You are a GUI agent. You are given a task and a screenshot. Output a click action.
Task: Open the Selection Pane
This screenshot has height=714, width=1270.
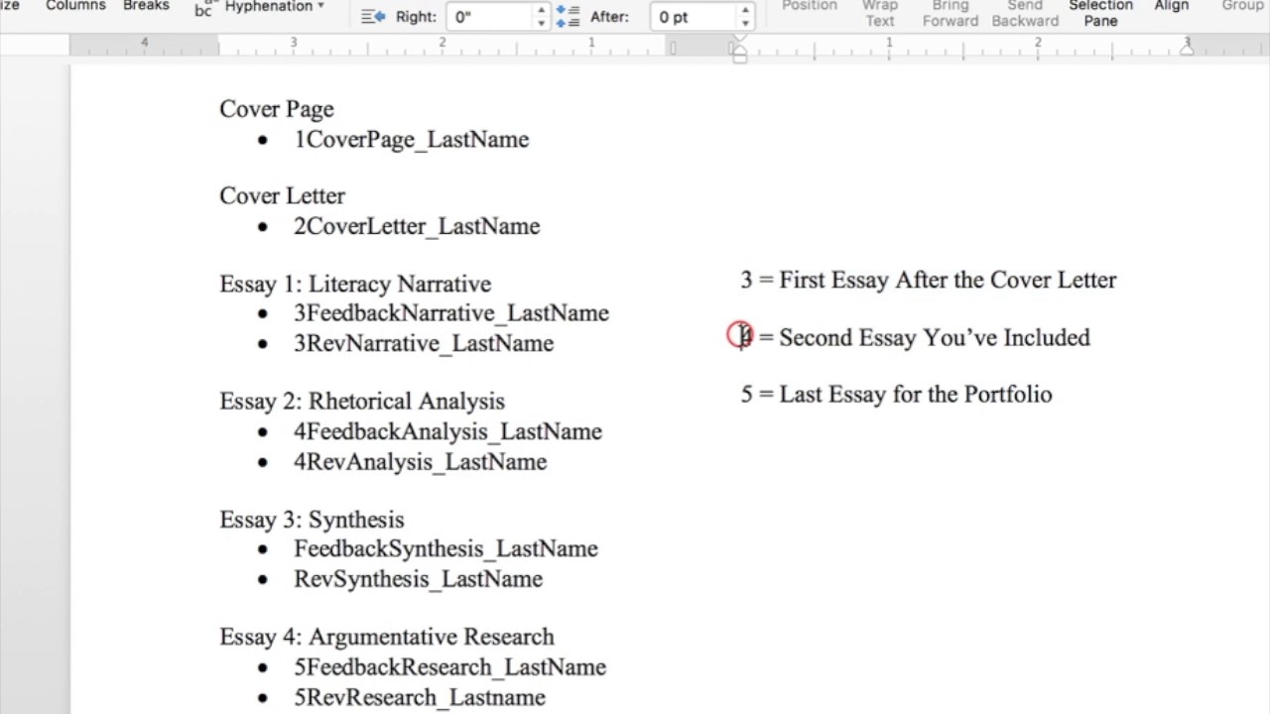1100,13
